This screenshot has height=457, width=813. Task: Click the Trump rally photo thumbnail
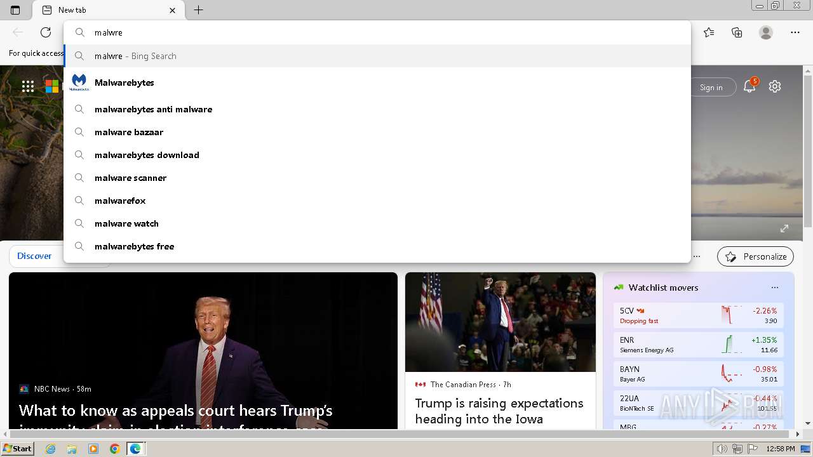click(x=501, y=322)
